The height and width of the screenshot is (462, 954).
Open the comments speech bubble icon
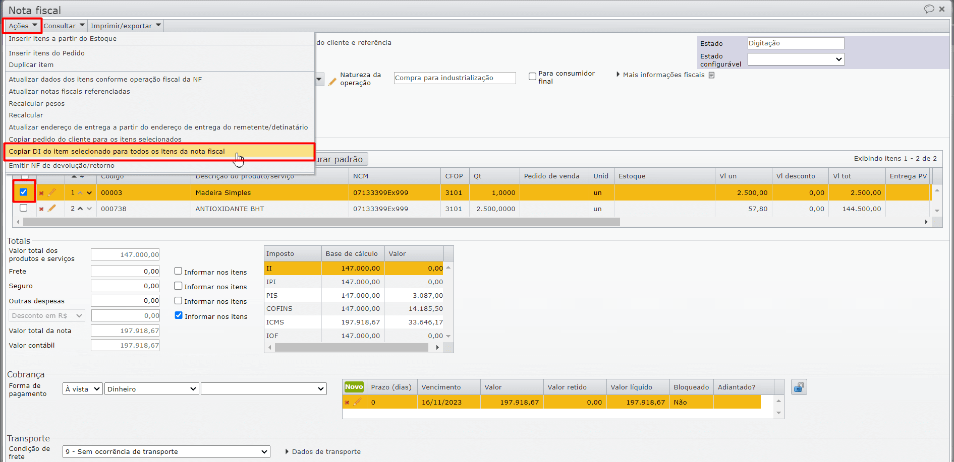coord(929,9)
